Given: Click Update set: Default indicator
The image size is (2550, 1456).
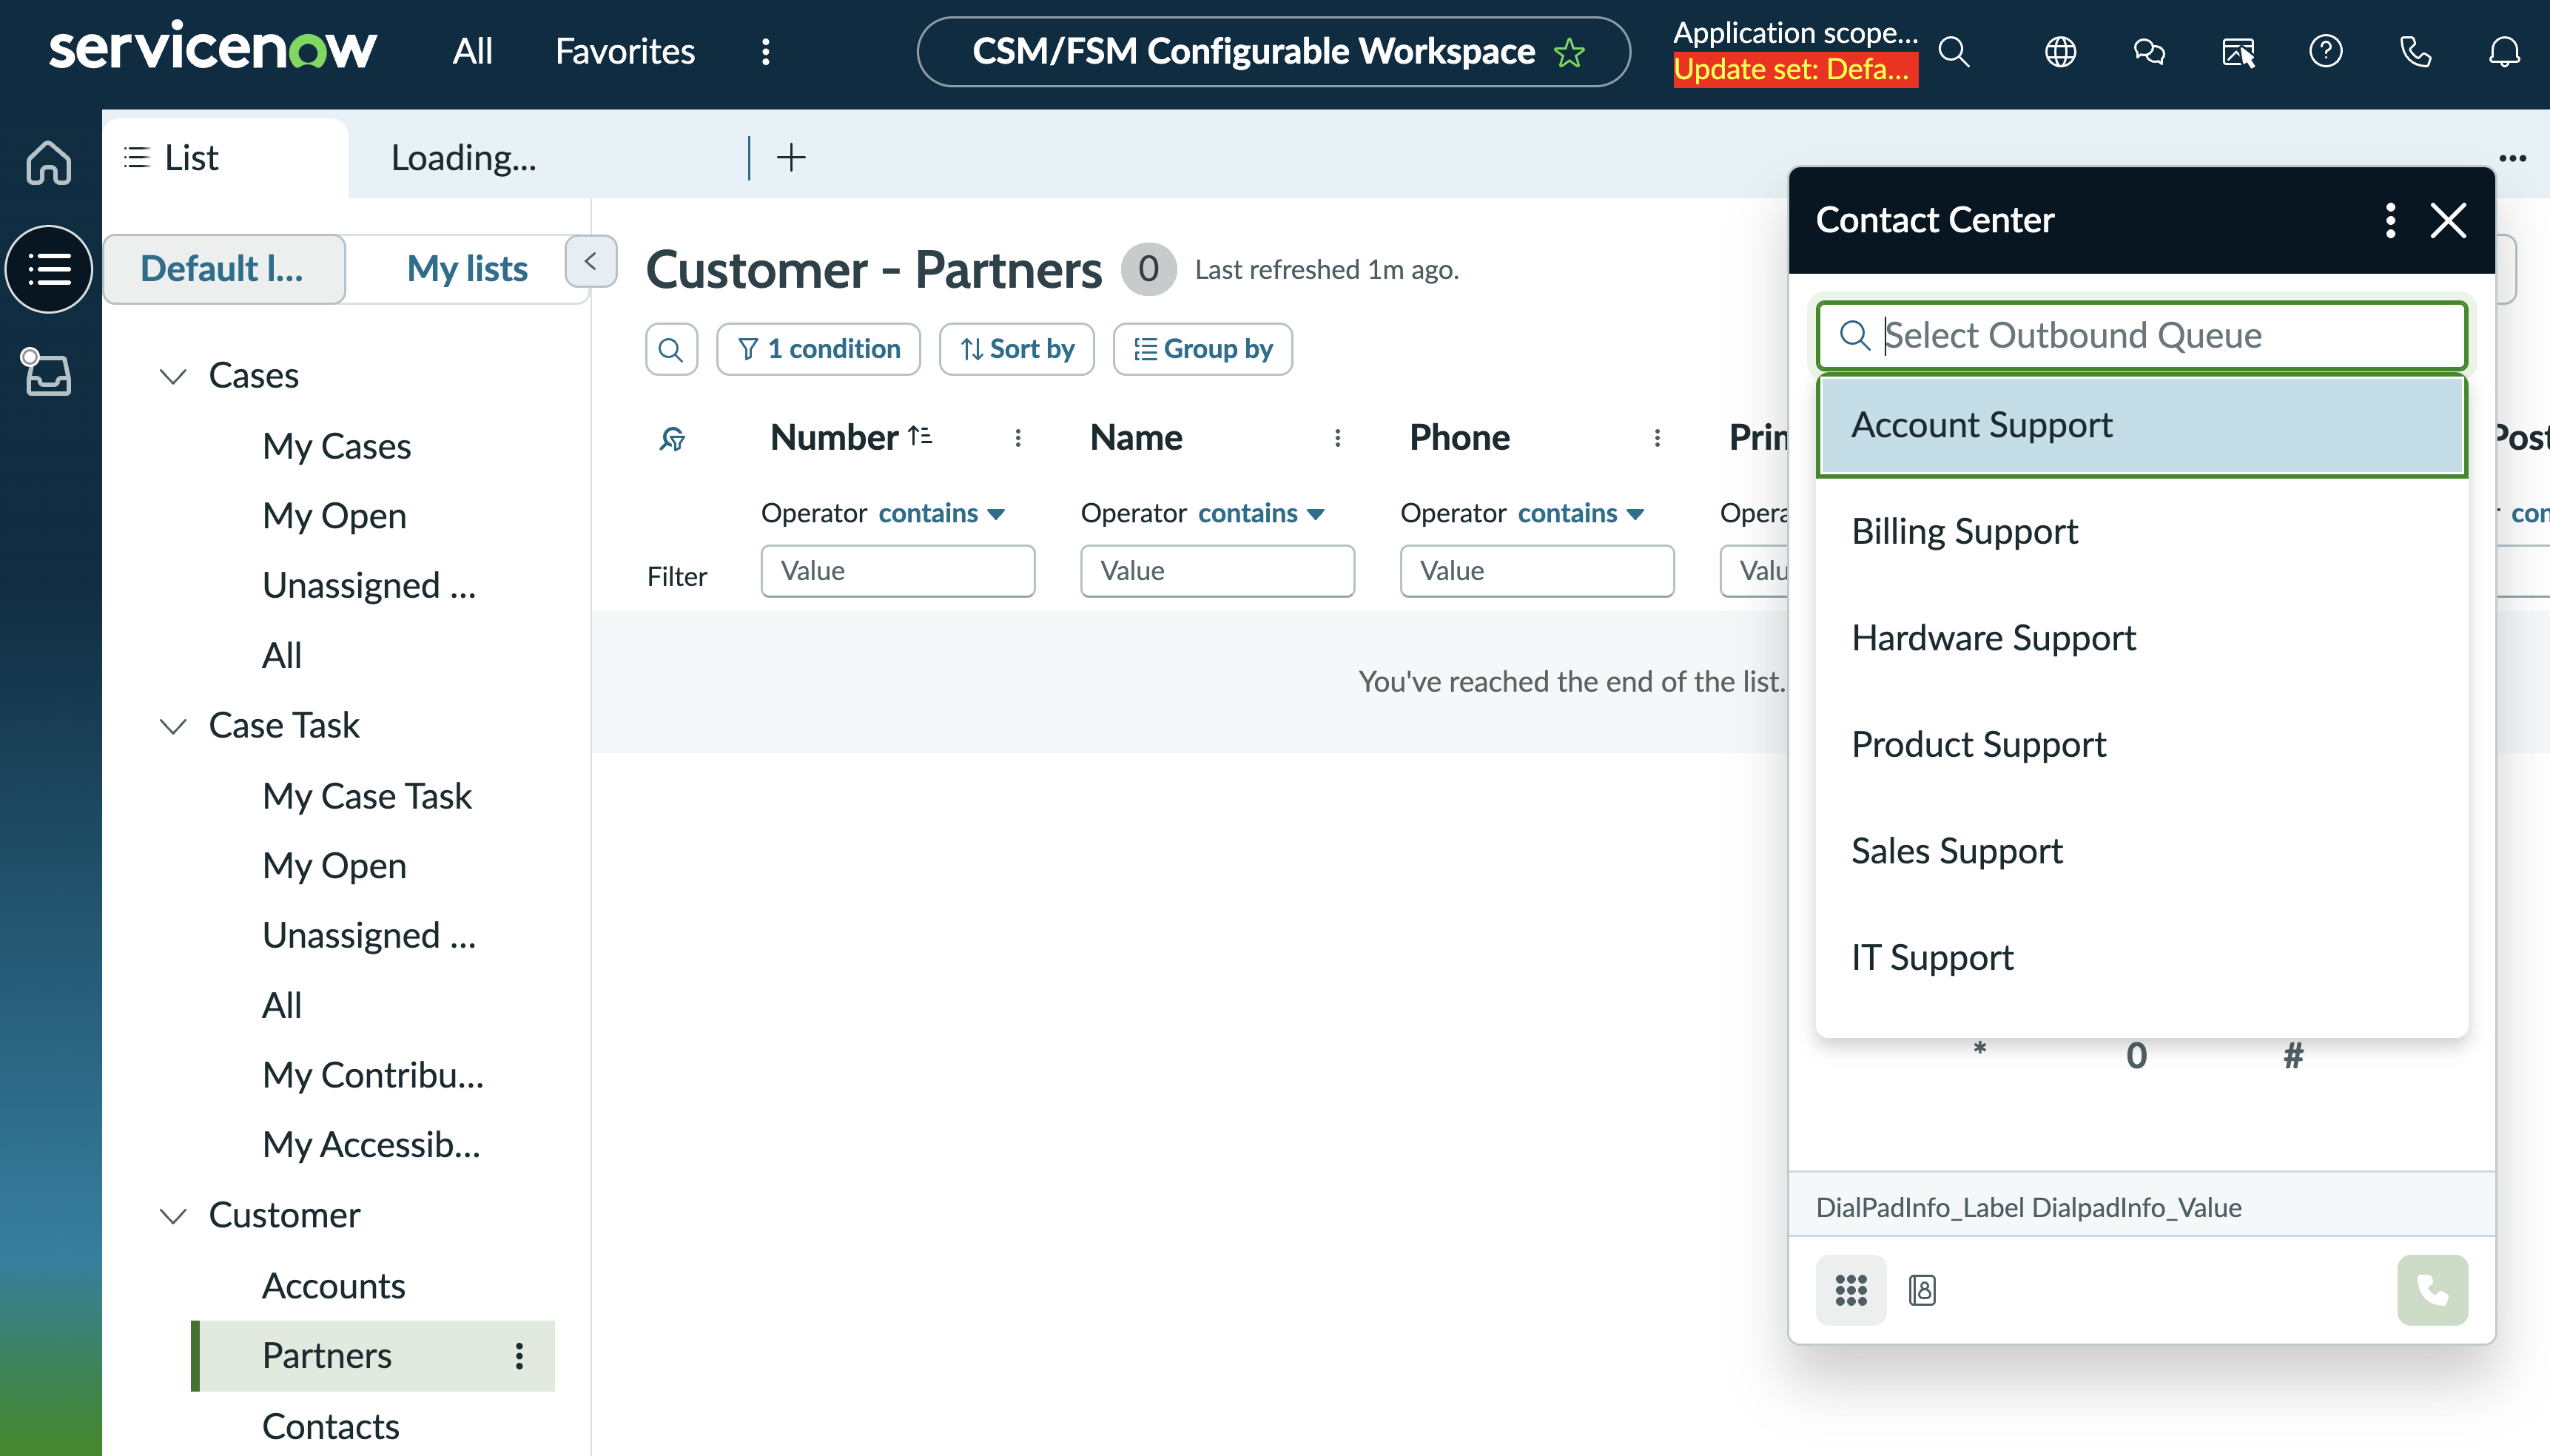Looking at the screenshot, I should 1795,70.
